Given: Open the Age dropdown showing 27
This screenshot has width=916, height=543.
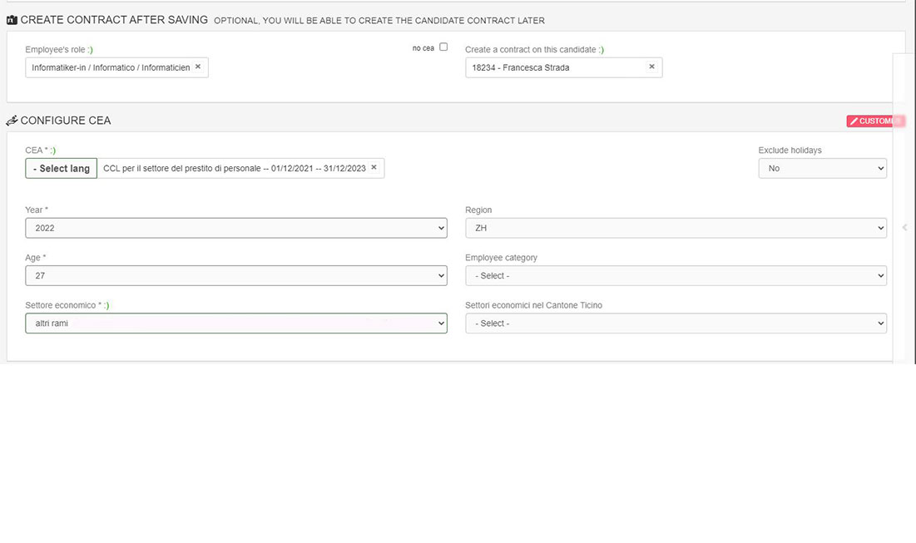Looking at the screenshot, I should (236, 275).
